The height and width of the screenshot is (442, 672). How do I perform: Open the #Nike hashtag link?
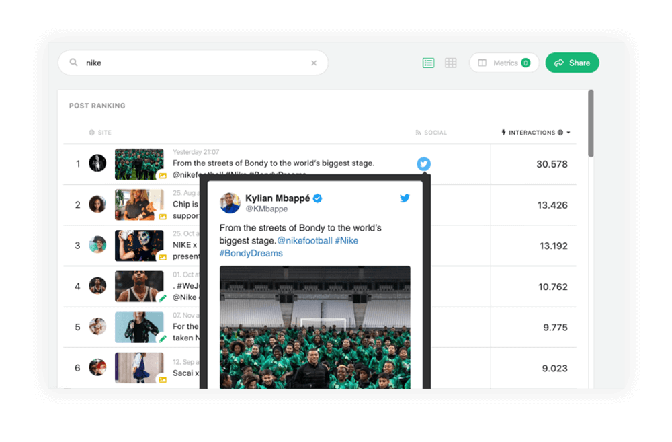(346, 241)
